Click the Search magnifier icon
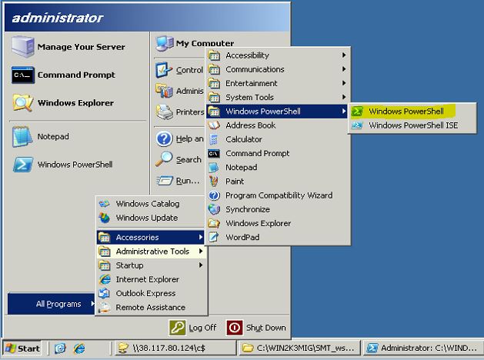484x360 pixels. coord(164,159)
